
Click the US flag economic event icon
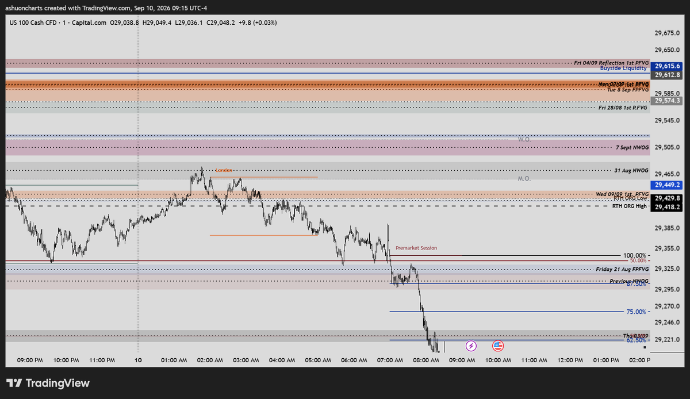(x=498, y=346)
